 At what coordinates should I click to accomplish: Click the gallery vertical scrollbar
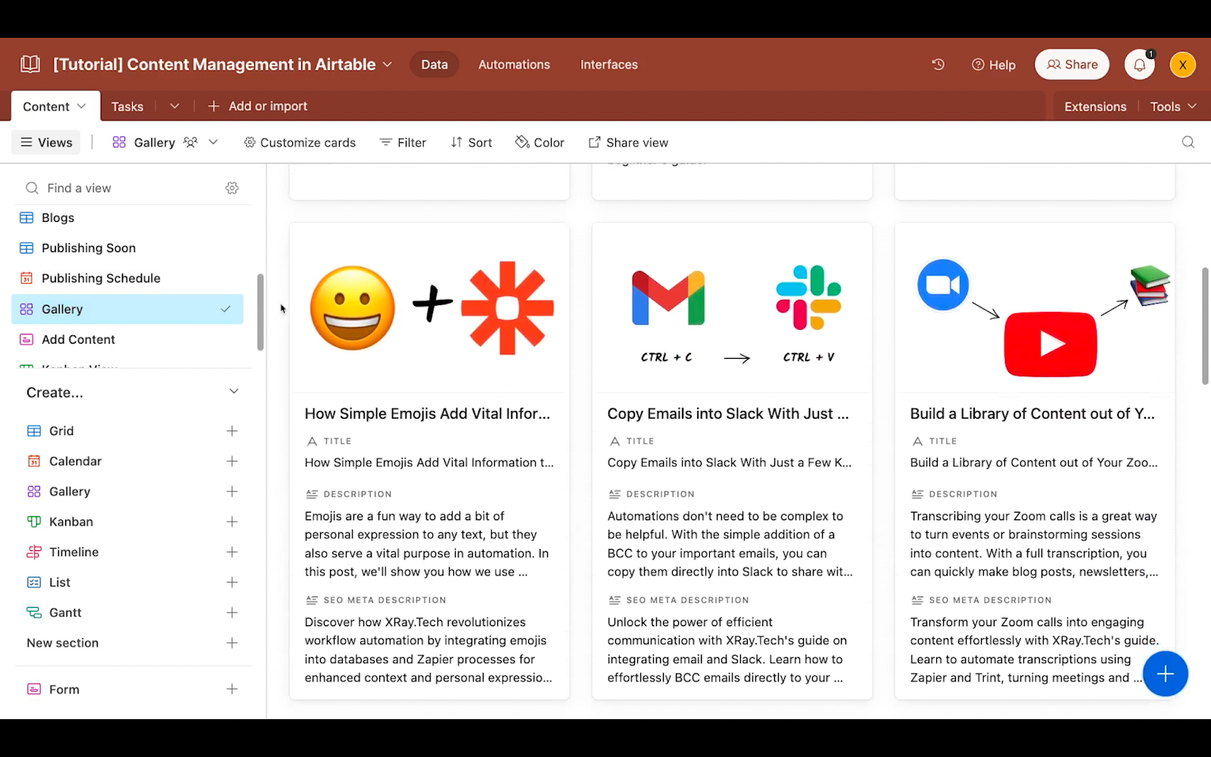coord(1205,326)
